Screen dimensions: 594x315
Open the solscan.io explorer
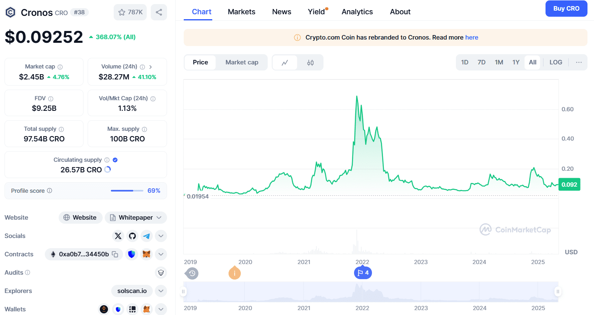coord(132,291)
